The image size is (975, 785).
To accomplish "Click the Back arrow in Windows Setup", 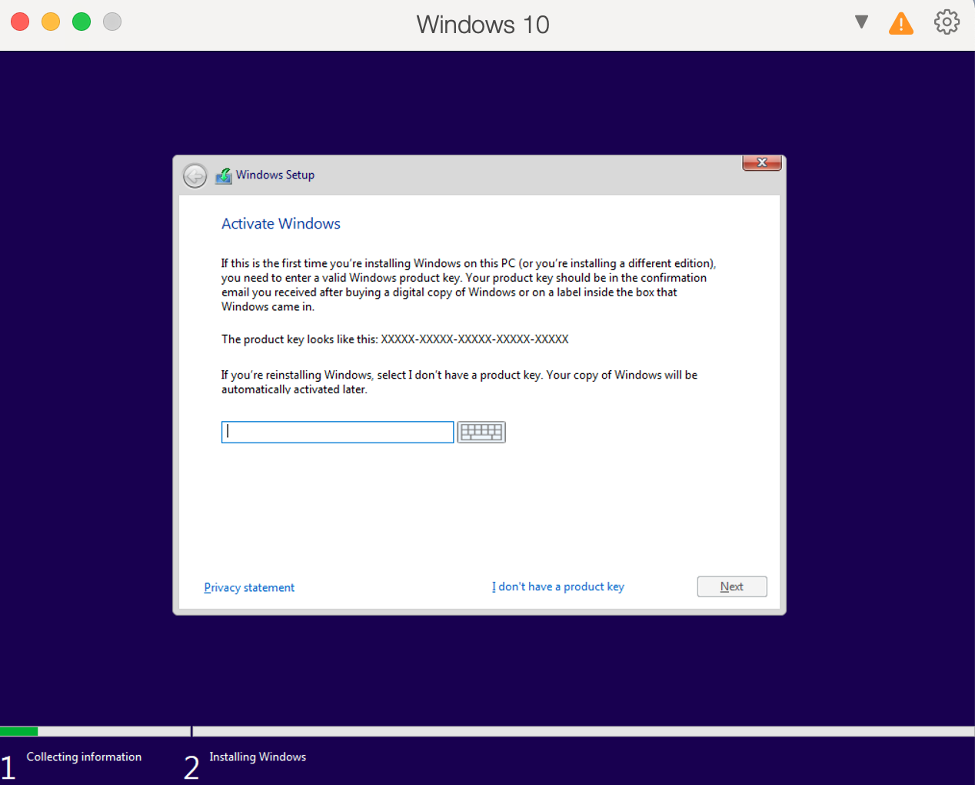I will 195,175.
